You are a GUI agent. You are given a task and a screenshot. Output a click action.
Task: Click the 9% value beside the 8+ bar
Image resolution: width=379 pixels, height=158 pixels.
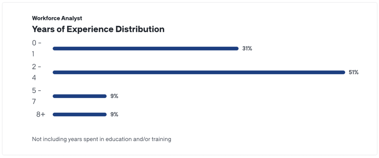(x=114, y=114)
